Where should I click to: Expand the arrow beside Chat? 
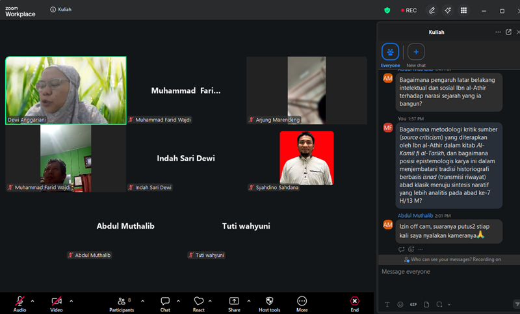click(x=178, y=301)
